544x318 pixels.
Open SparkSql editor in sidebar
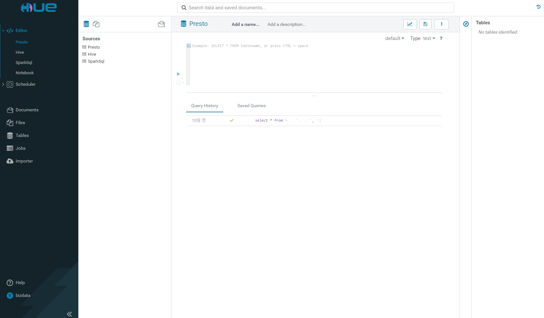[24, 62]
